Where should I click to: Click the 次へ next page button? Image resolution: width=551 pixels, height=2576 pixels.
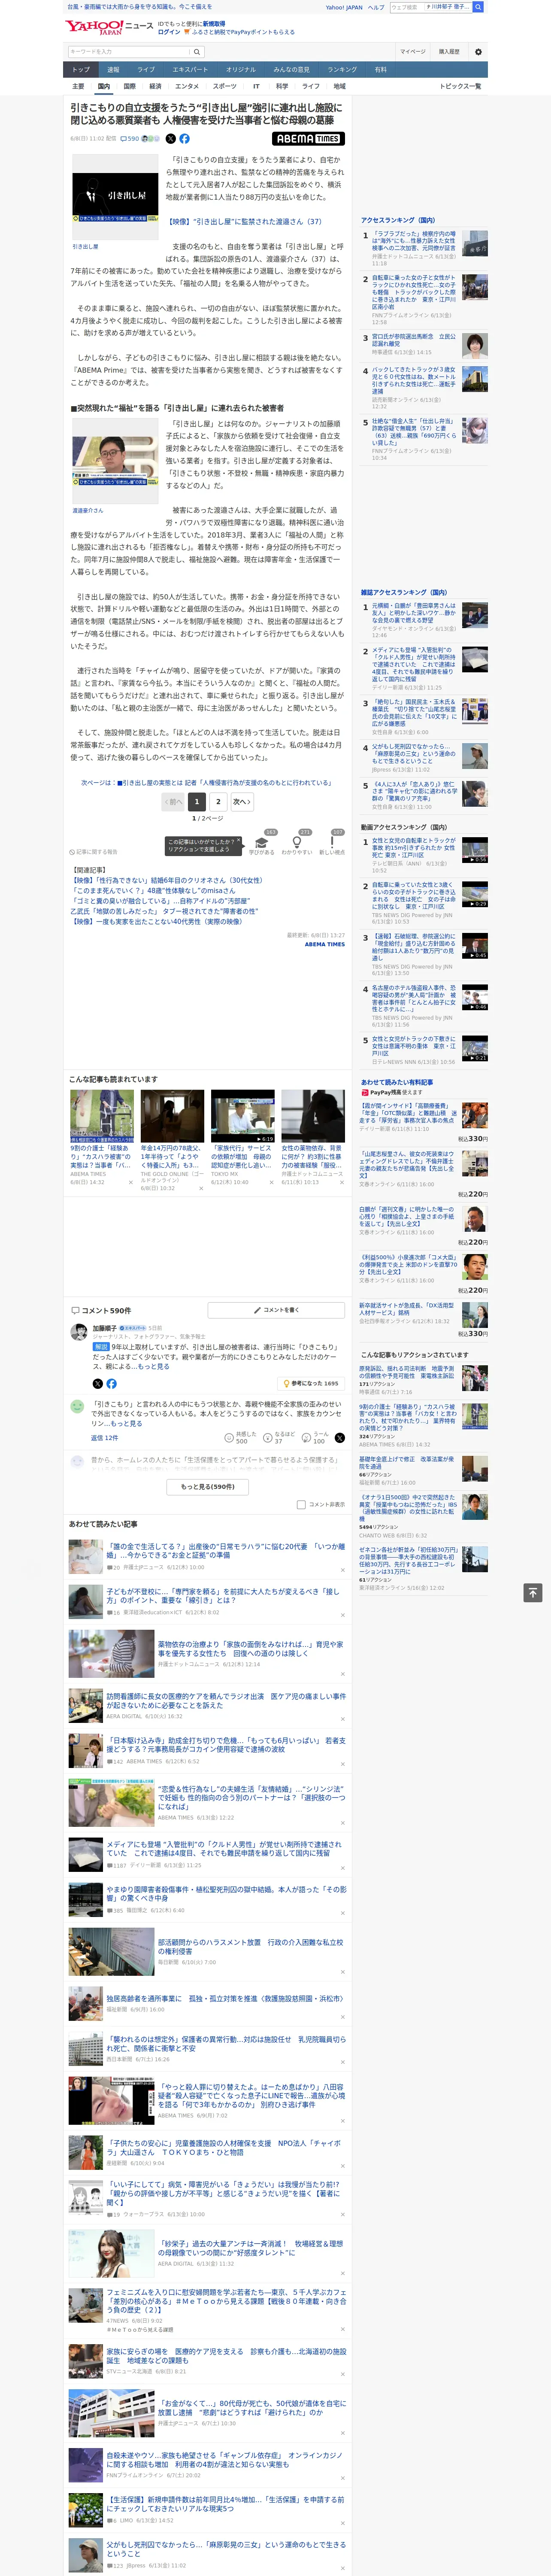(241, 801)
